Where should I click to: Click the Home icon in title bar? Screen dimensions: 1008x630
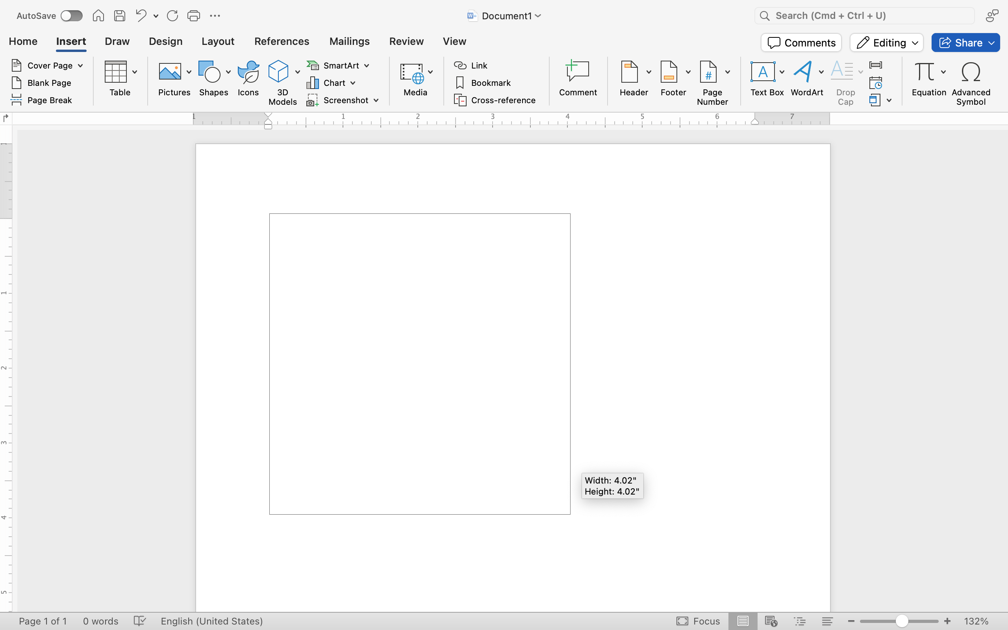[98, 16]
